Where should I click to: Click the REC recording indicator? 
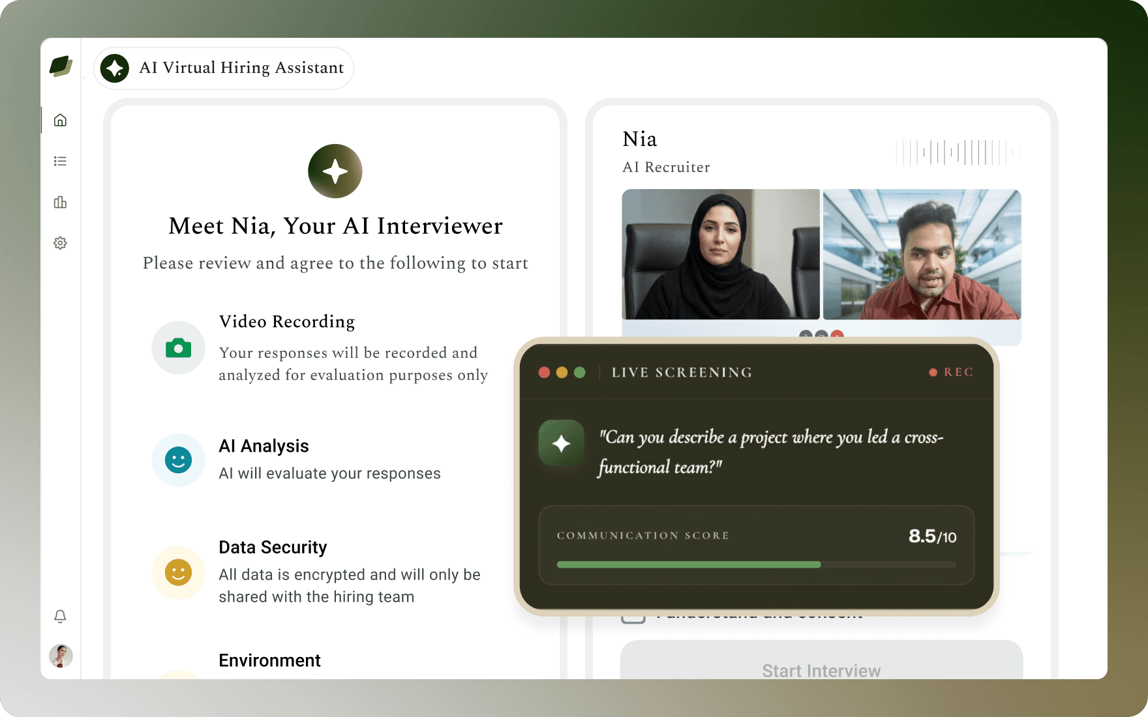[x=951, y=372]
